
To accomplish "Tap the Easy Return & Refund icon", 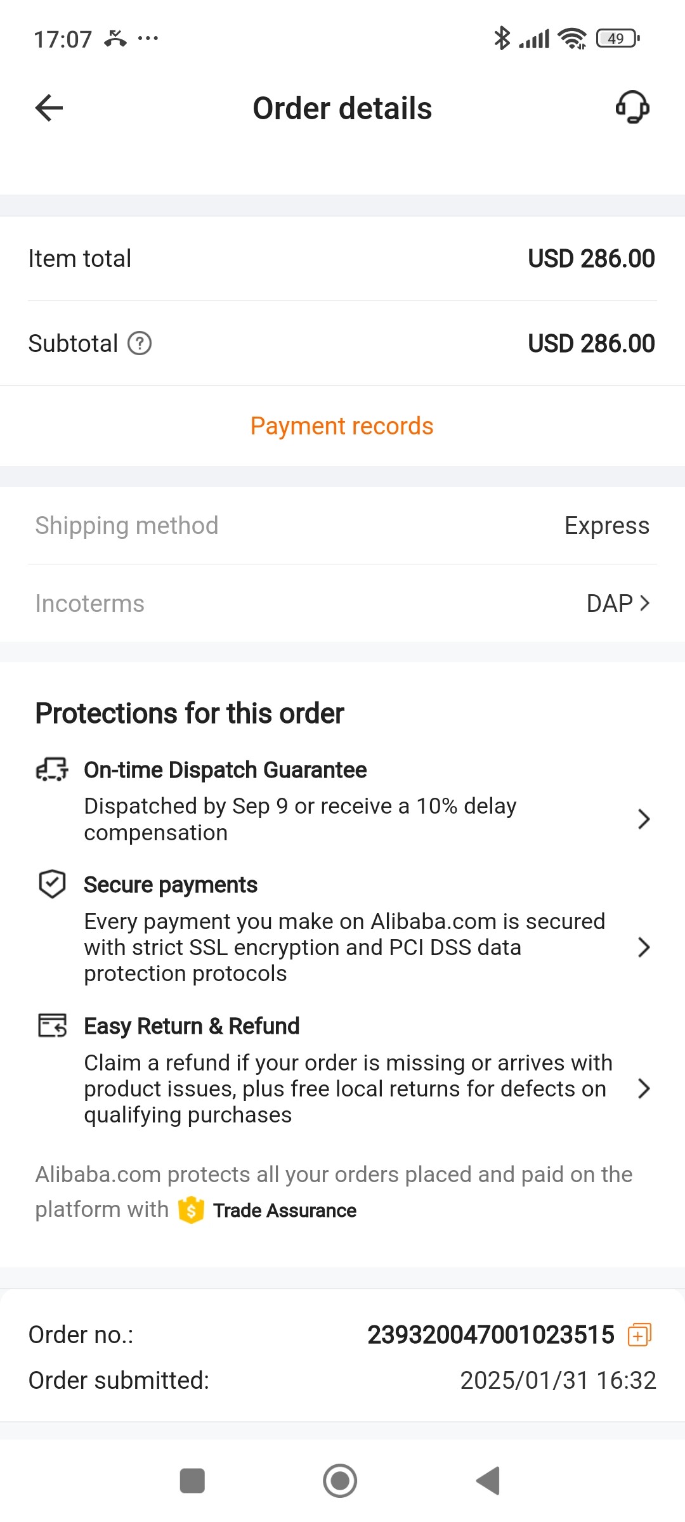I will coord(52,1025).
